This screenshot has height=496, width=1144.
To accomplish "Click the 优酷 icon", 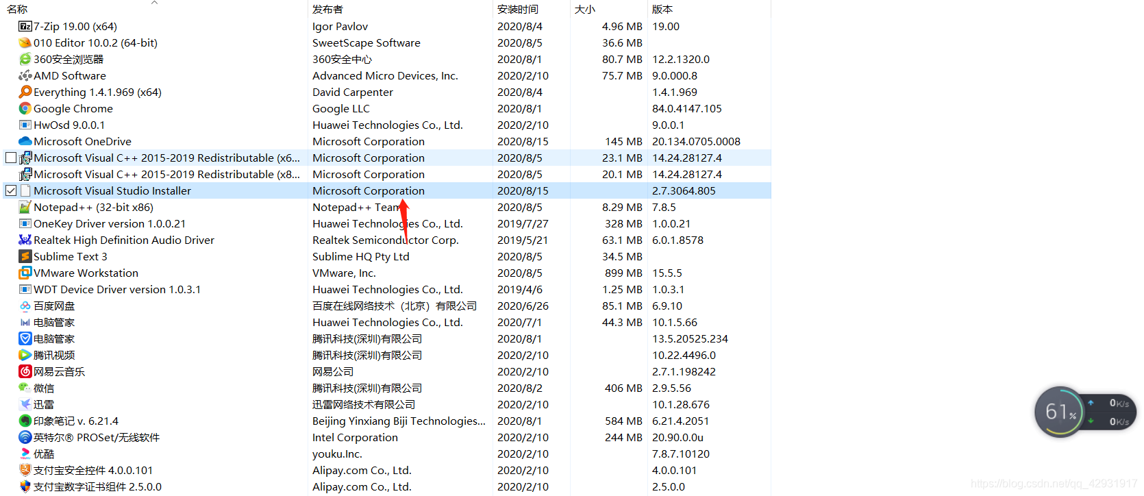I will click(x=25, y=454).
